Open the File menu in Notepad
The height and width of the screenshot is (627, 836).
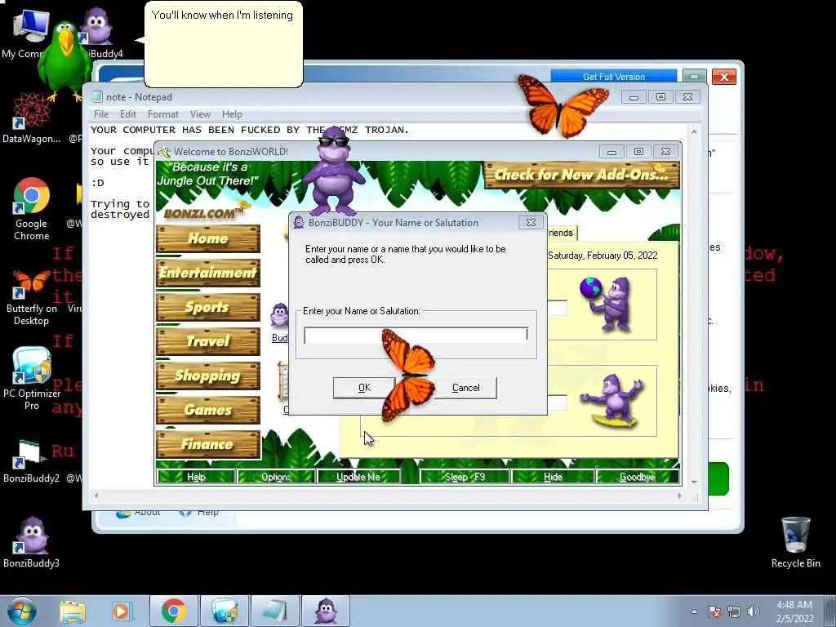pos(100,114)
